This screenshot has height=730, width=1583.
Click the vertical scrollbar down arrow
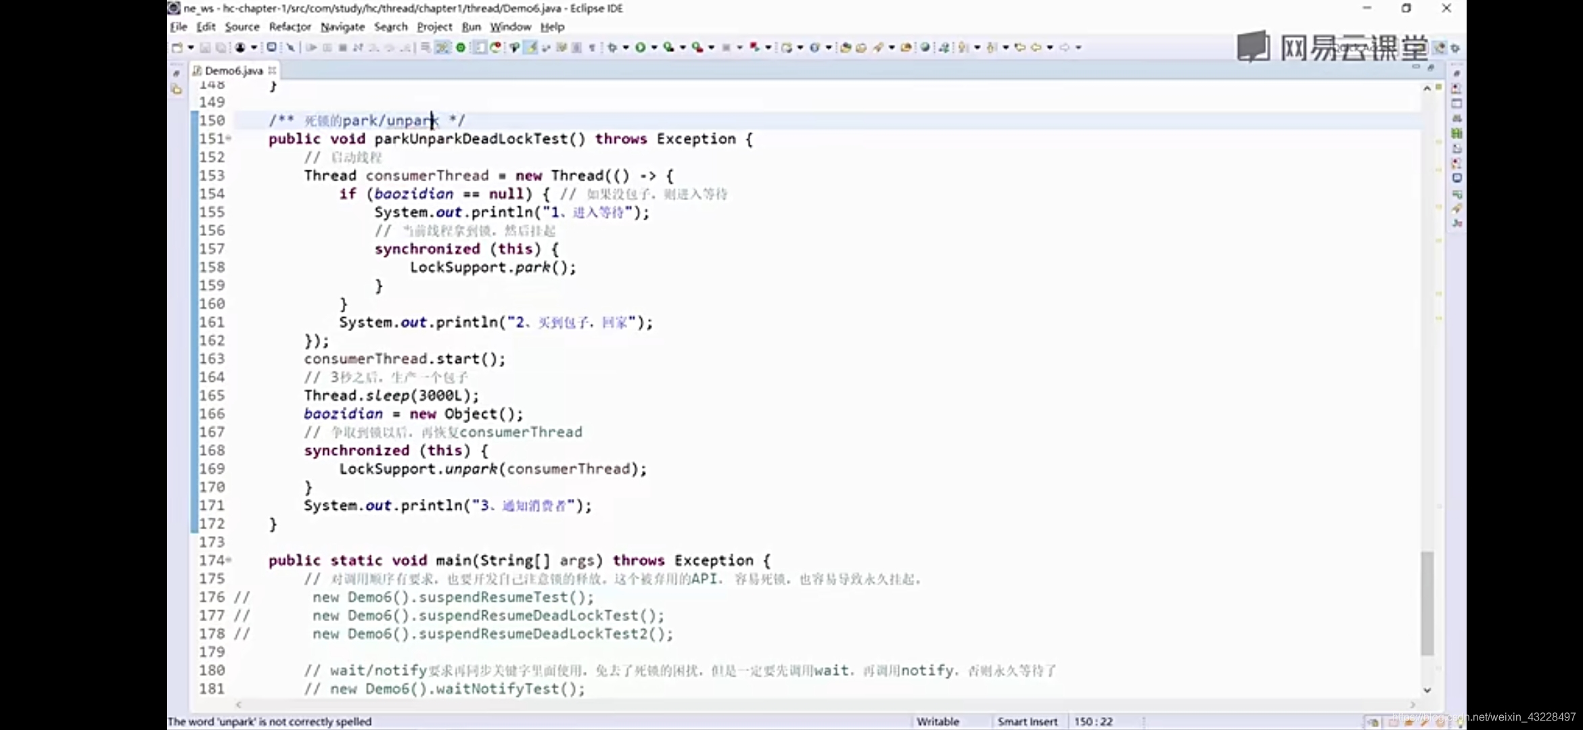coord(1427,690)
